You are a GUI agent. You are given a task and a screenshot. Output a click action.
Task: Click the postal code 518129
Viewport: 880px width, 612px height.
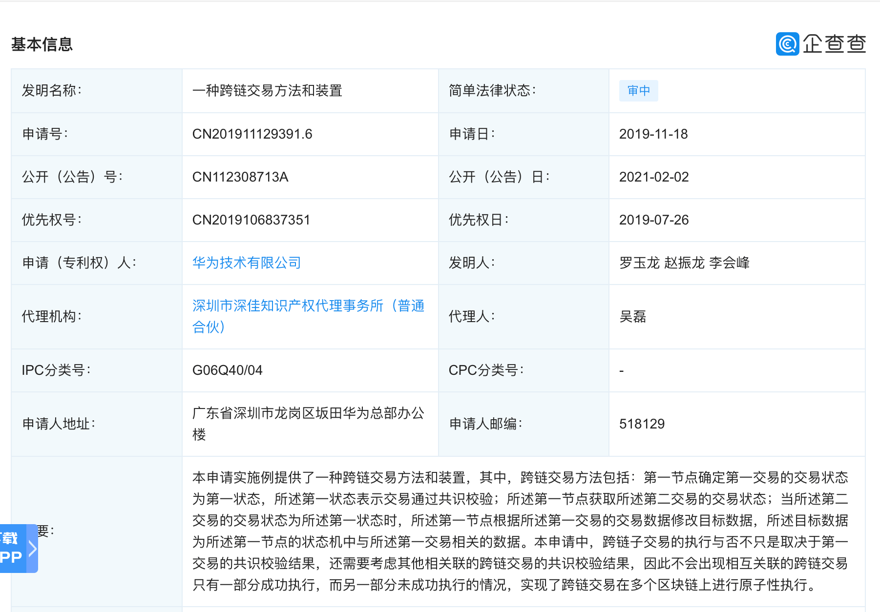[x=642, y=424]
